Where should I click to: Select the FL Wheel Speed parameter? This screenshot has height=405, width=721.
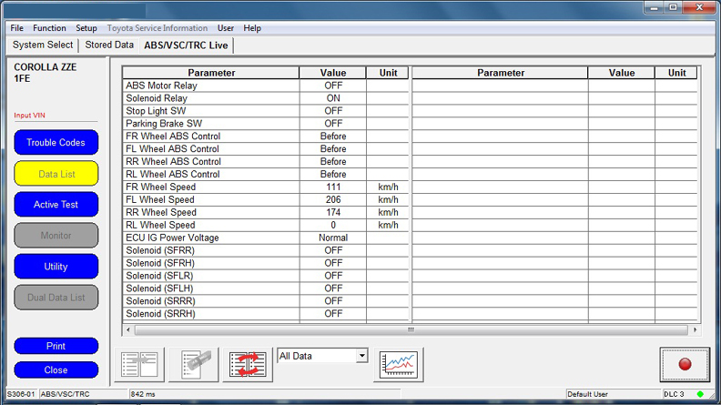pos(266,199)
